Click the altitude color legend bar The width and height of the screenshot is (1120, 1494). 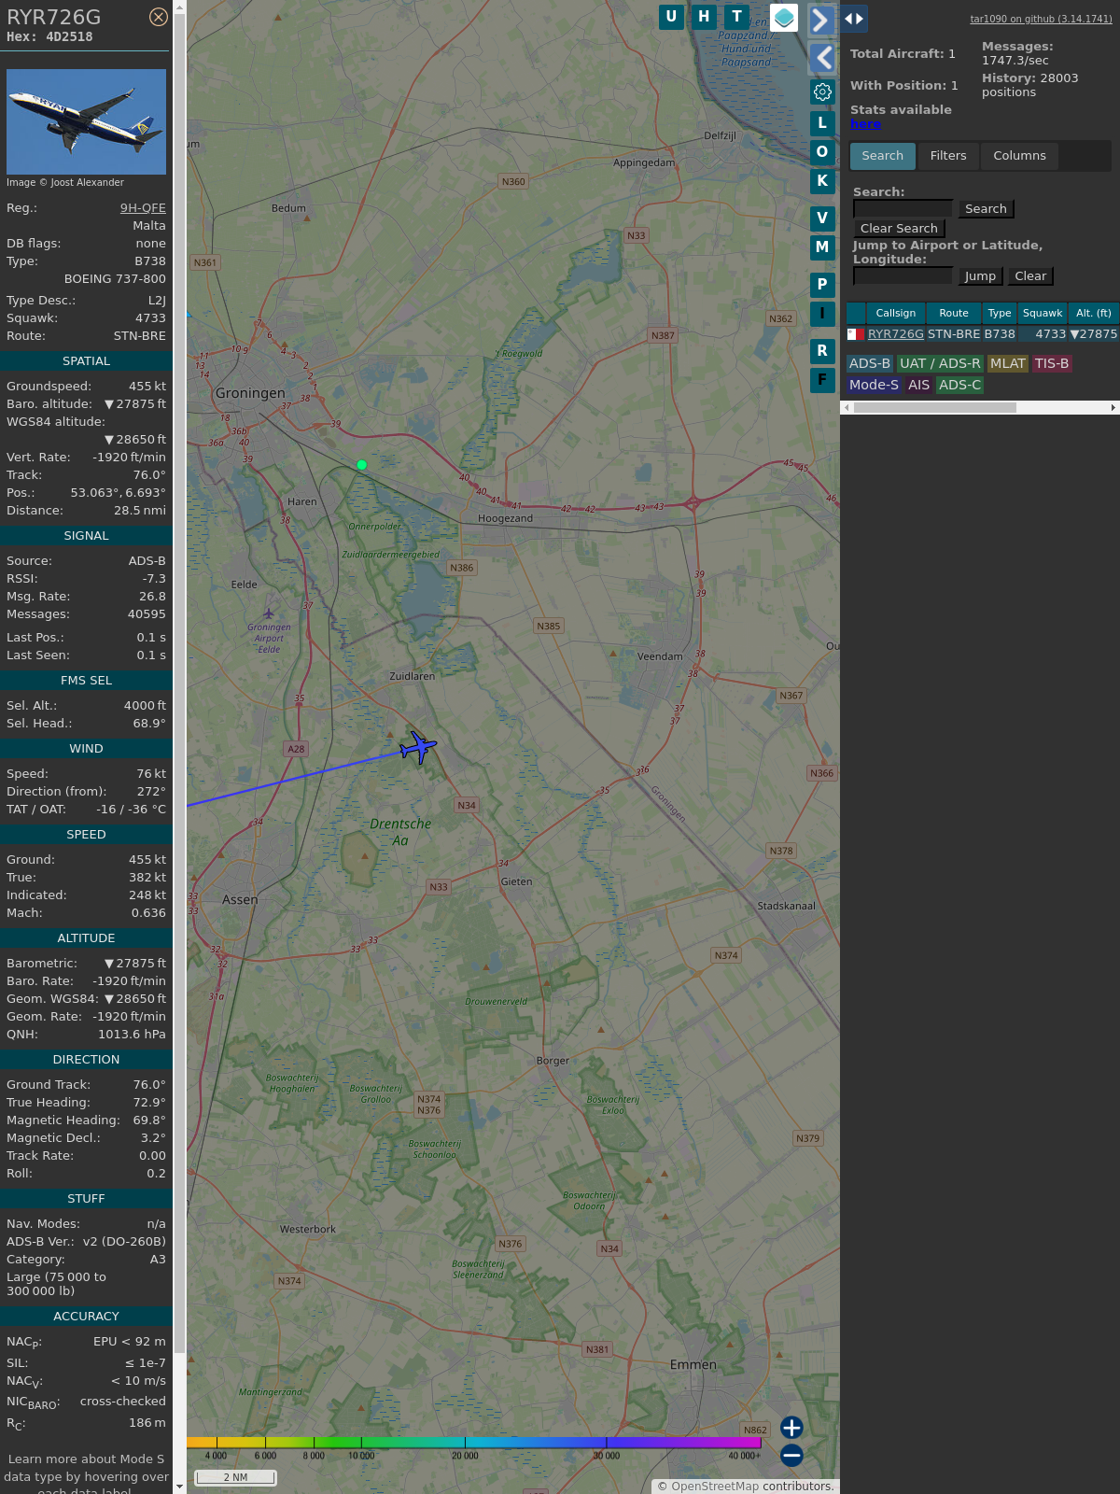pyautogui.click(x=474, y=1443)
